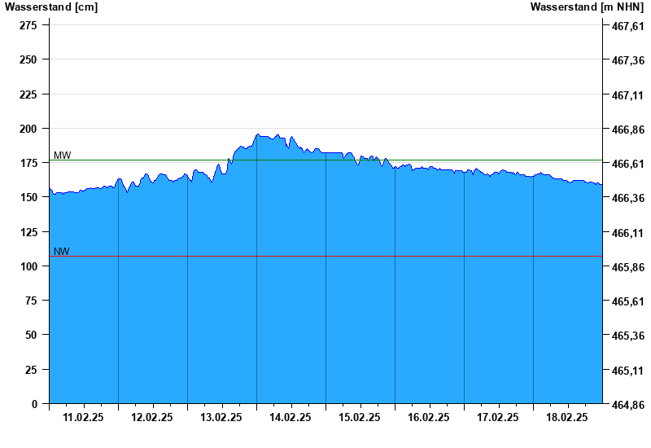Image resolution: width=651 pixels, height=448 pixels.
Task: Pick the 18.02.25 date label
Action: click(x=566, y=417)
